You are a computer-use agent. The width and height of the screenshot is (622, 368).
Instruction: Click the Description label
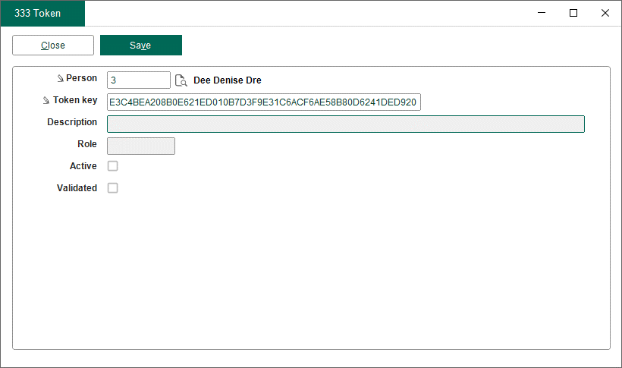72,122
